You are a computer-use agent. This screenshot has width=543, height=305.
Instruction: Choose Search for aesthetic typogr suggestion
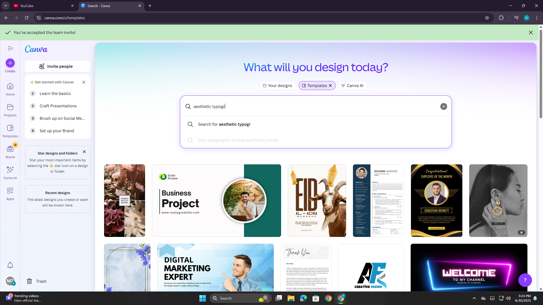tap(316, 124)
